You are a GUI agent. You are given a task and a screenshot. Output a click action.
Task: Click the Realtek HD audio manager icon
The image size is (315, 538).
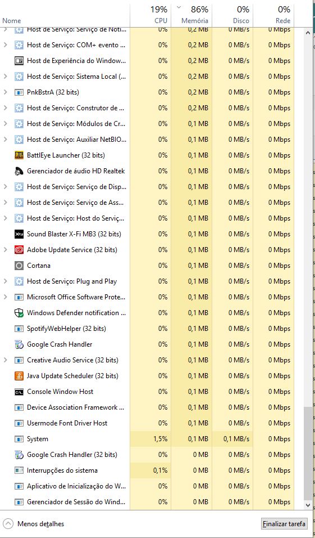point(19,171)
